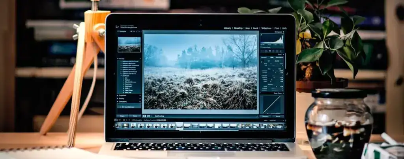Click the main window display icon above filmstrip

point(116,120)
